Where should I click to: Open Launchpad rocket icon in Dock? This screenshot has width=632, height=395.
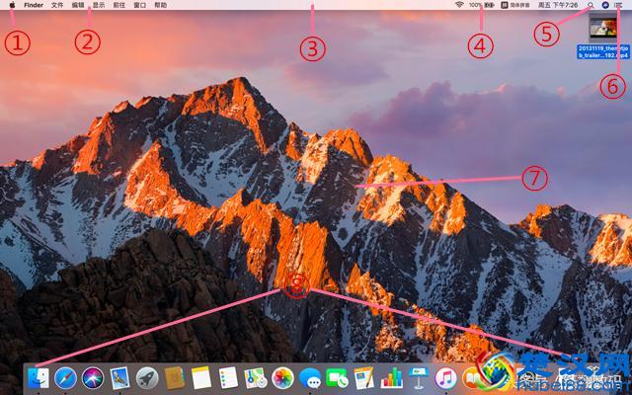[147, 378]
